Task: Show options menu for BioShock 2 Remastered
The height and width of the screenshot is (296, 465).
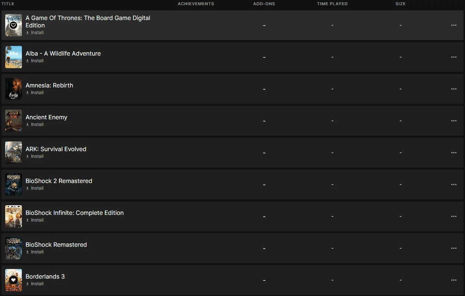Action: point(453,184)
